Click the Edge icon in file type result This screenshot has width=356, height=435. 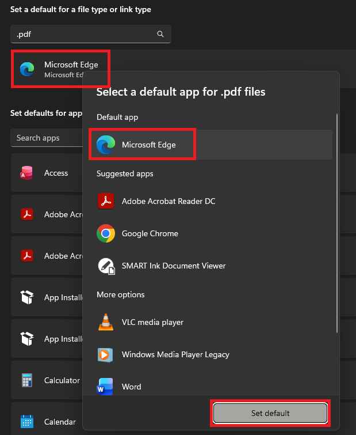[27, 69]
